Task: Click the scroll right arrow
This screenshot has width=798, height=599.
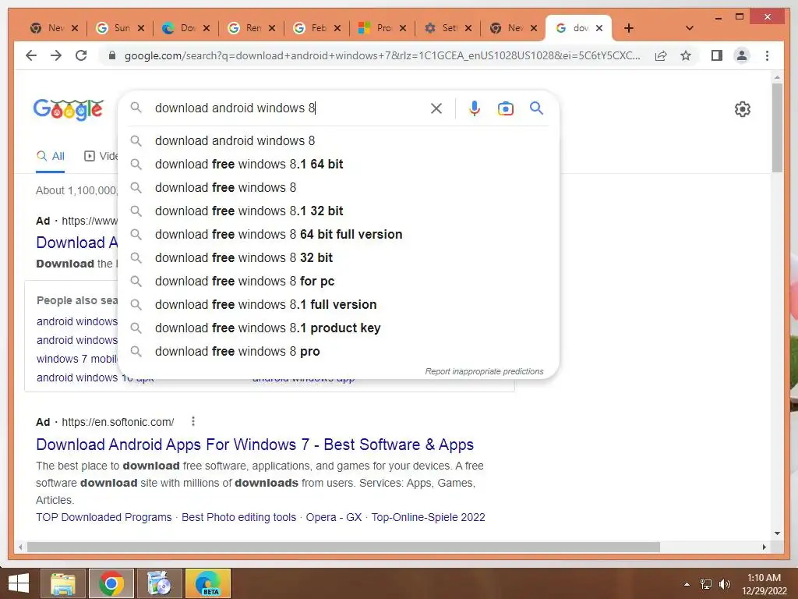Action: (764, 547)
